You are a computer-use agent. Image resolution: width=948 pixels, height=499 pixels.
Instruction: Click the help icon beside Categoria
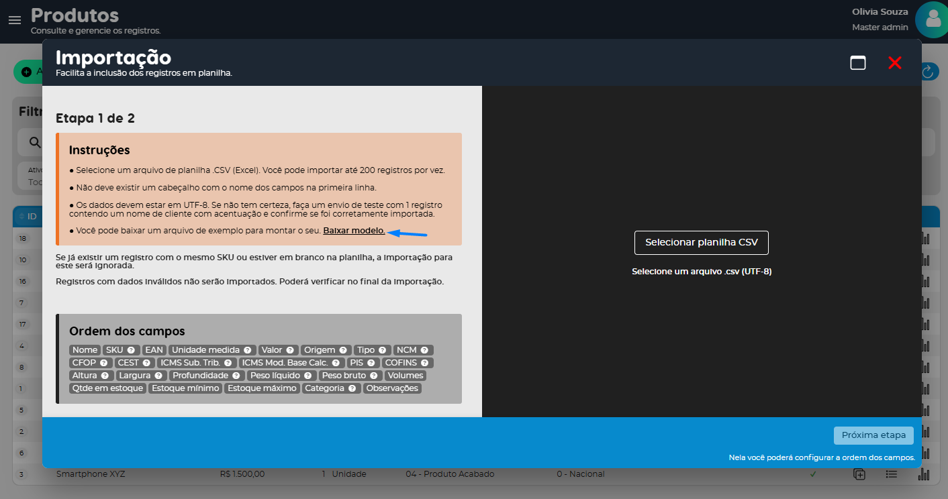click(x=352, y=388)
